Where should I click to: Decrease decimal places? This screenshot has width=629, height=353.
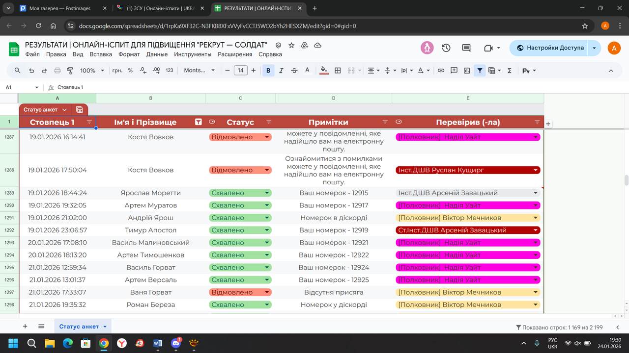(143, 71)
